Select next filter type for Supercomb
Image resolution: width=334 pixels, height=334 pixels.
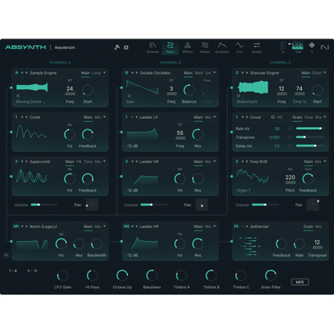pos(26,161)
